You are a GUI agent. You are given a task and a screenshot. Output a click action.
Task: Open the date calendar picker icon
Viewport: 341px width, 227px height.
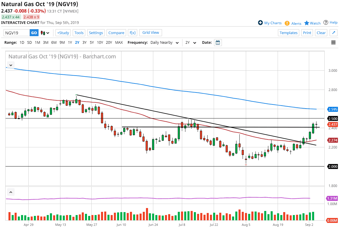click(218, 43)
